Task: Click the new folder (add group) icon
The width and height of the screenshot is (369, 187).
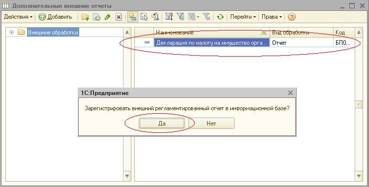Action: (x=85, y=17)
